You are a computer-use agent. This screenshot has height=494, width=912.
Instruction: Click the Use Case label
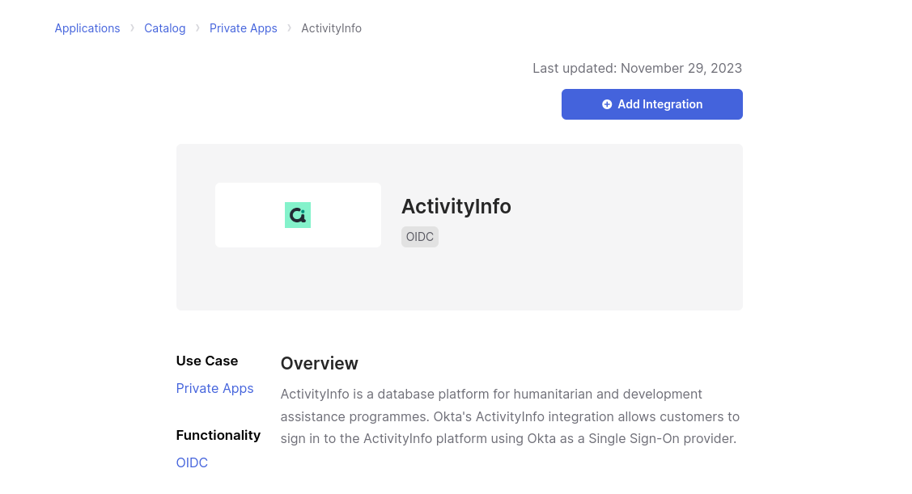(x=207, y=361)
